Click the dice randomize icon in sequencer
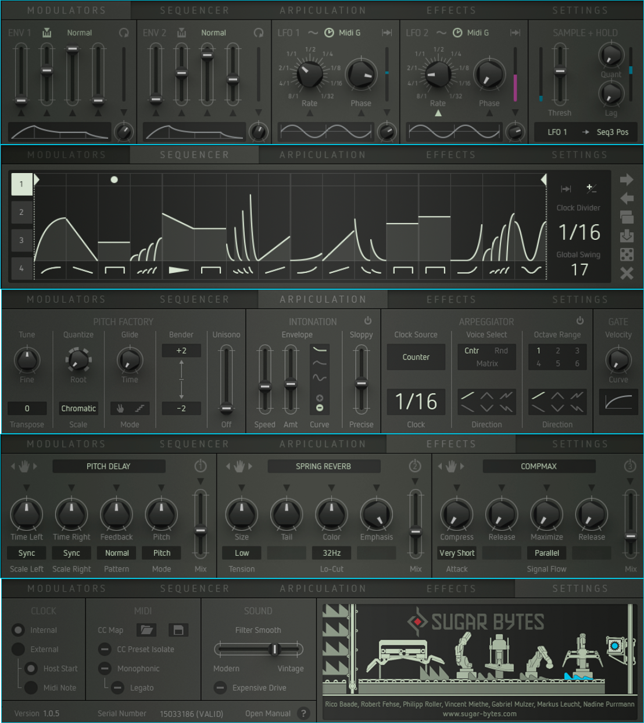The image size is (644, 723). (x=627, y=254)
